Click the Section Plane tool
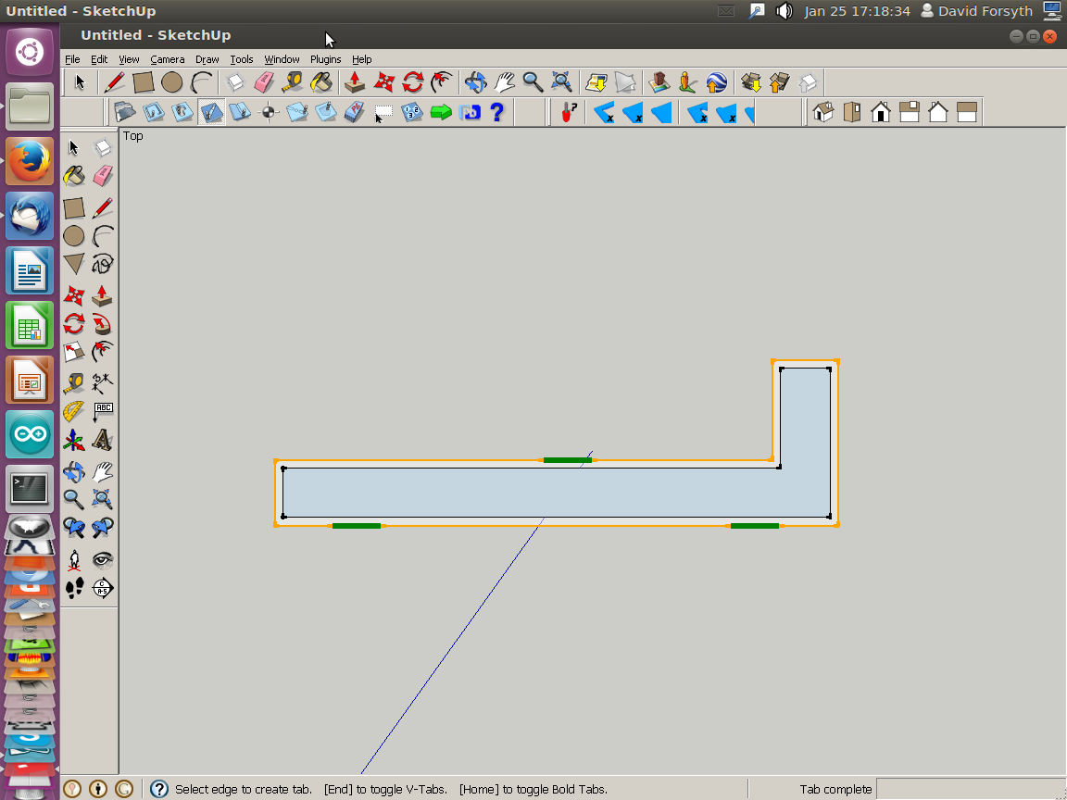1067x800 pixels. 103,587
